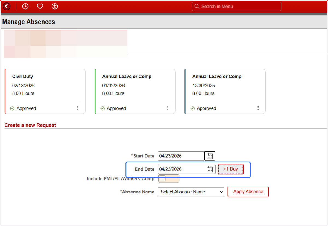Open actions menu on 01/02/2026 Annual Leave card
Viewport: 328px width, 226px height.
(x=168, y=108)
